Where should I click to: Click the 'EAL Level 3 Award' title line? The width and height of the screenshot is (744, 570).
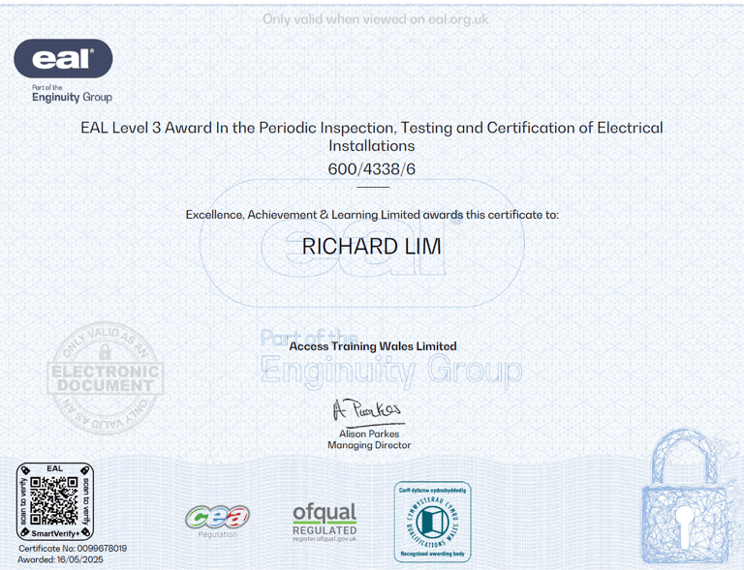coord(372,128)
